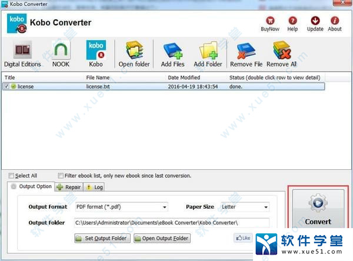Enable Filter ebook list checkbox
Image resolution: width=353 pixels, height=261 pixels.
click(x=61, y=176)
